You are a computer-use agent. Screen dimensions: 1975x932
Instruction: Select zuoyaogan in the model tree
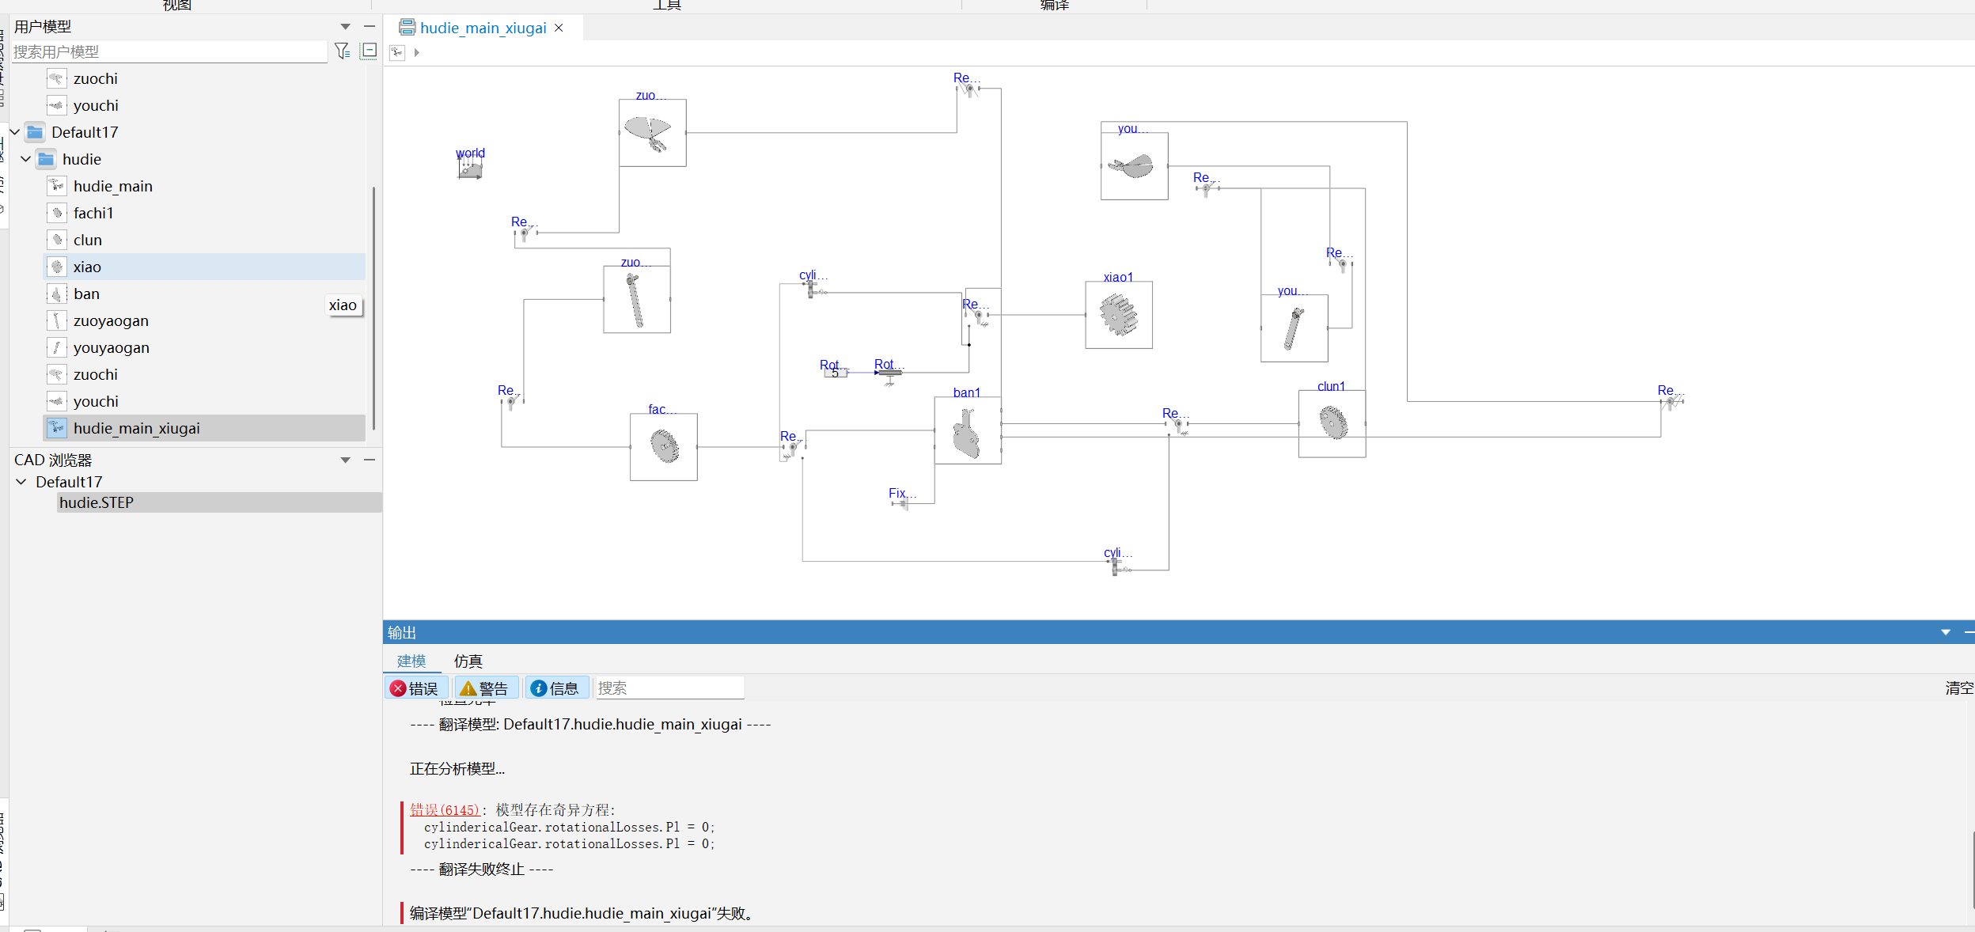click(205, 320)
